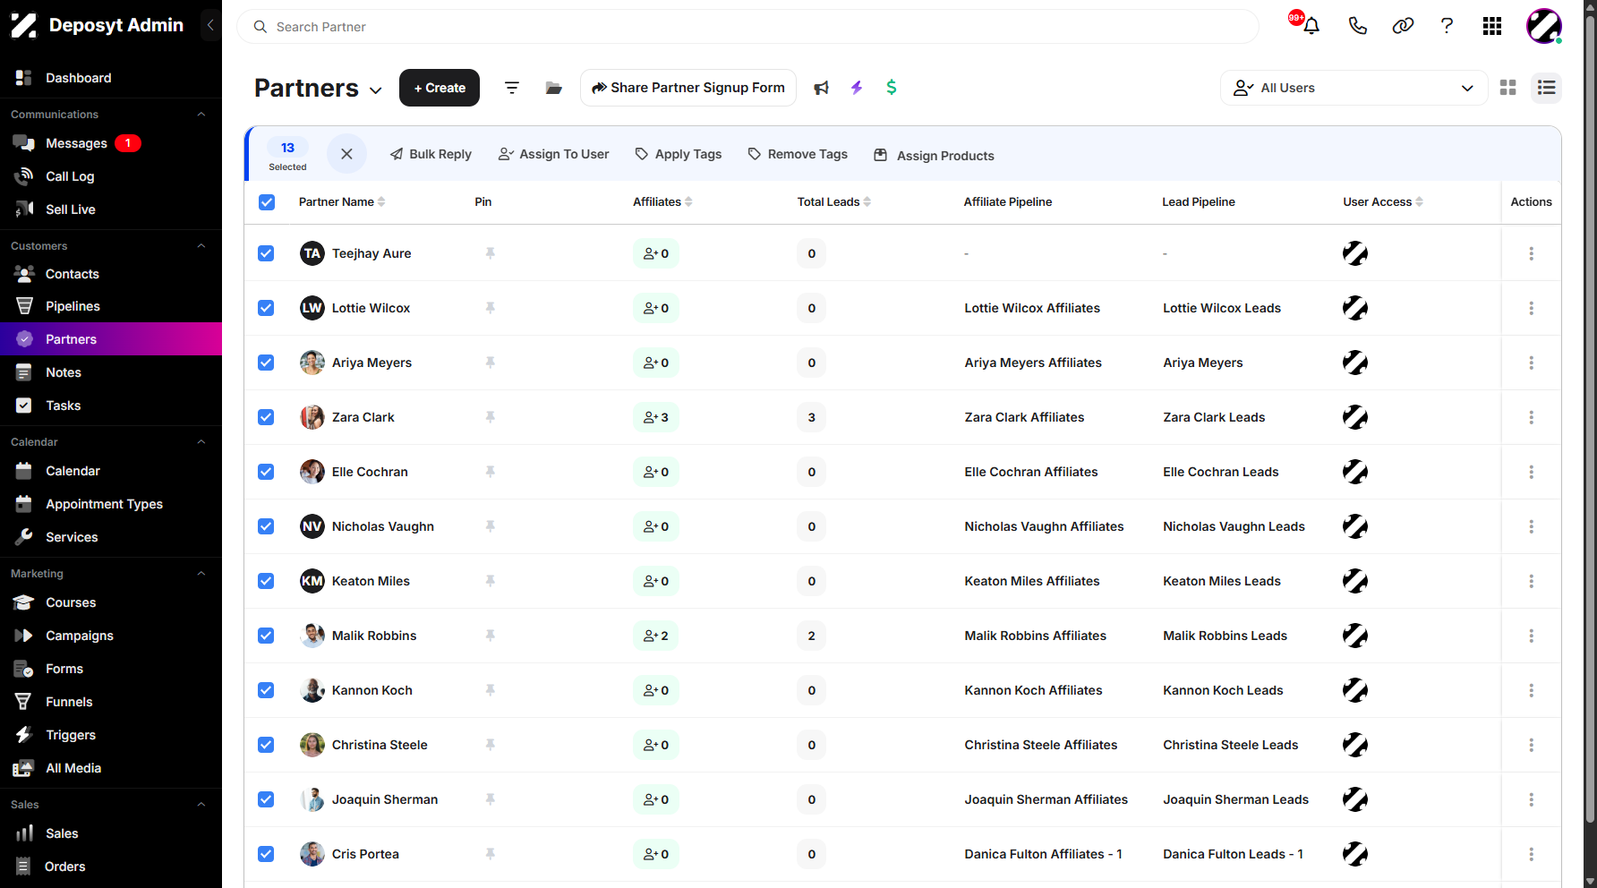Click the purple lightning bolt icon
This screenshot has height=888, width=1597.
point(857,88)
